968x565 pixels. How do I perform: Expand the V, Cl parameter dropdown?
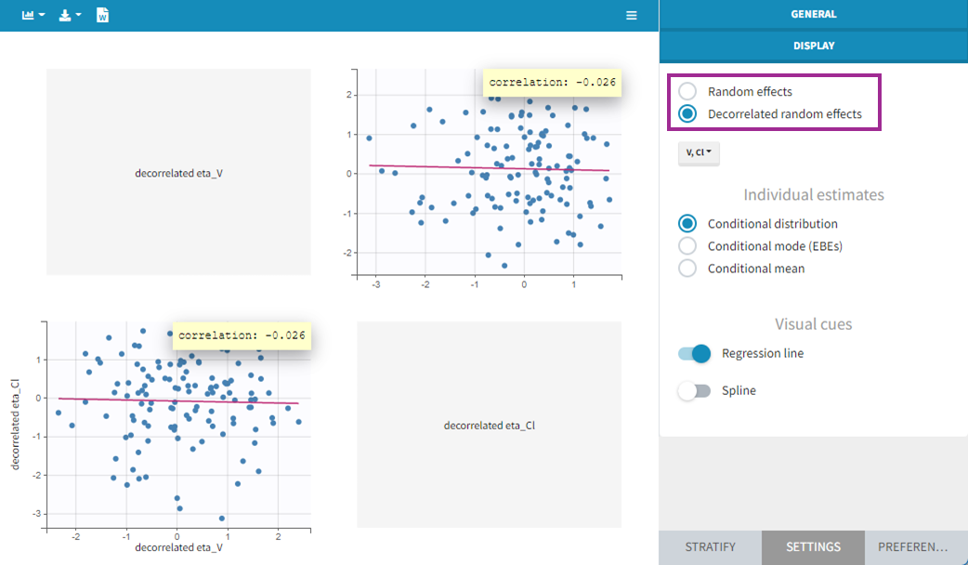(x=699, y=152)
